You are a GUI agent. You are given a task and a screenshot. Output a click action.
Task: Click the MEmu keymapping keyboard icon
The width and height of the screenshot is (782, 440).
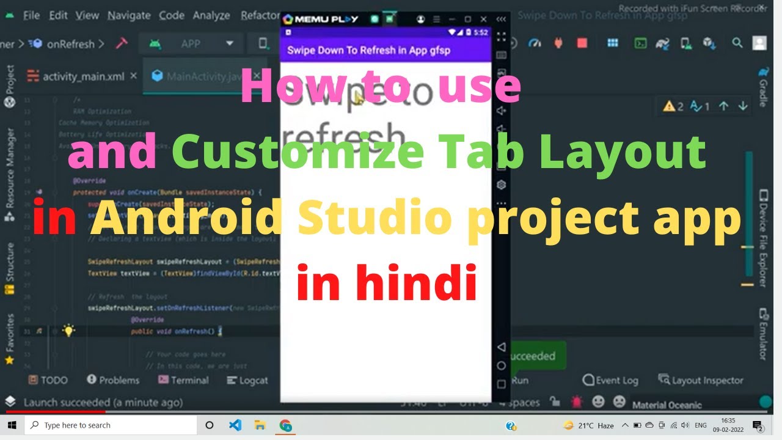coord(502,56)
